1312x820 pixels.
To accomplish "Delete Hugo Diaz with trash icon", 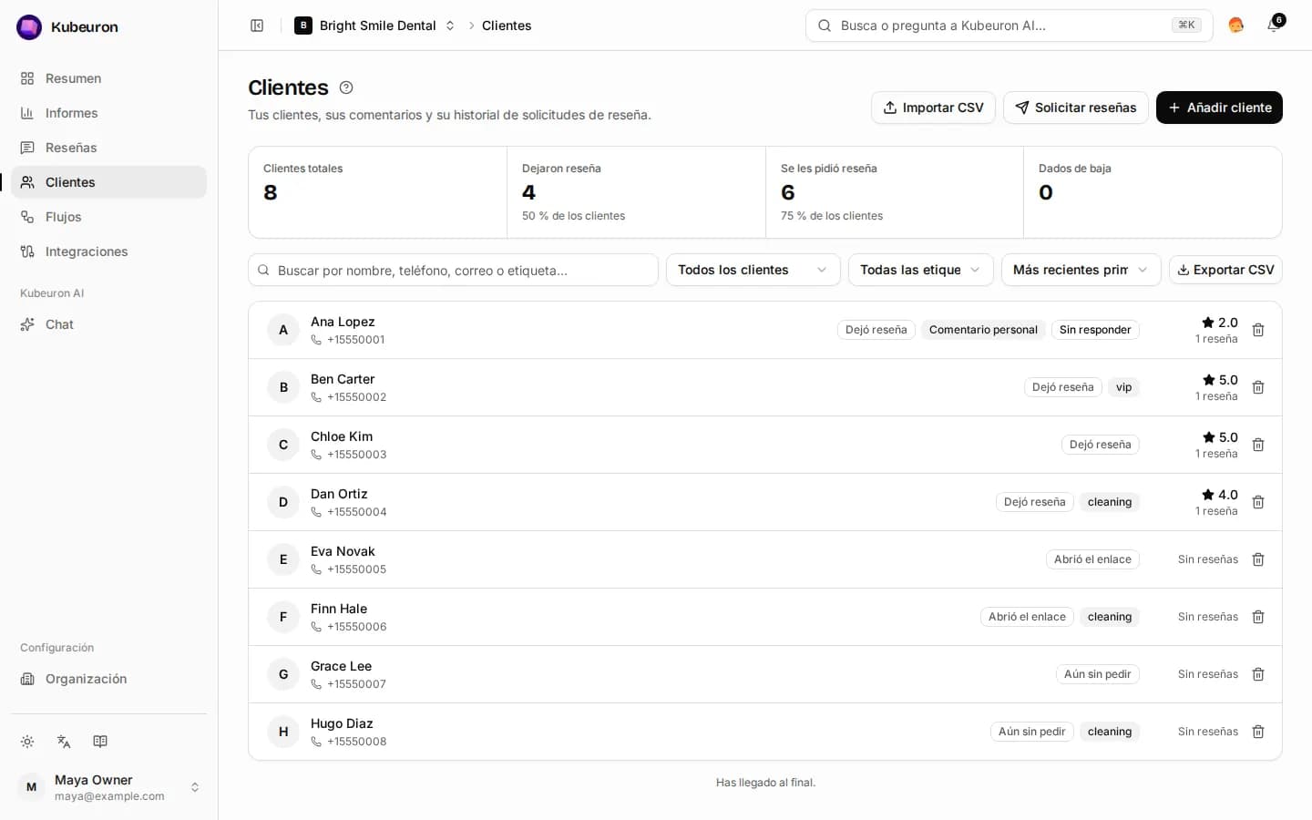I will point(1258,732).
